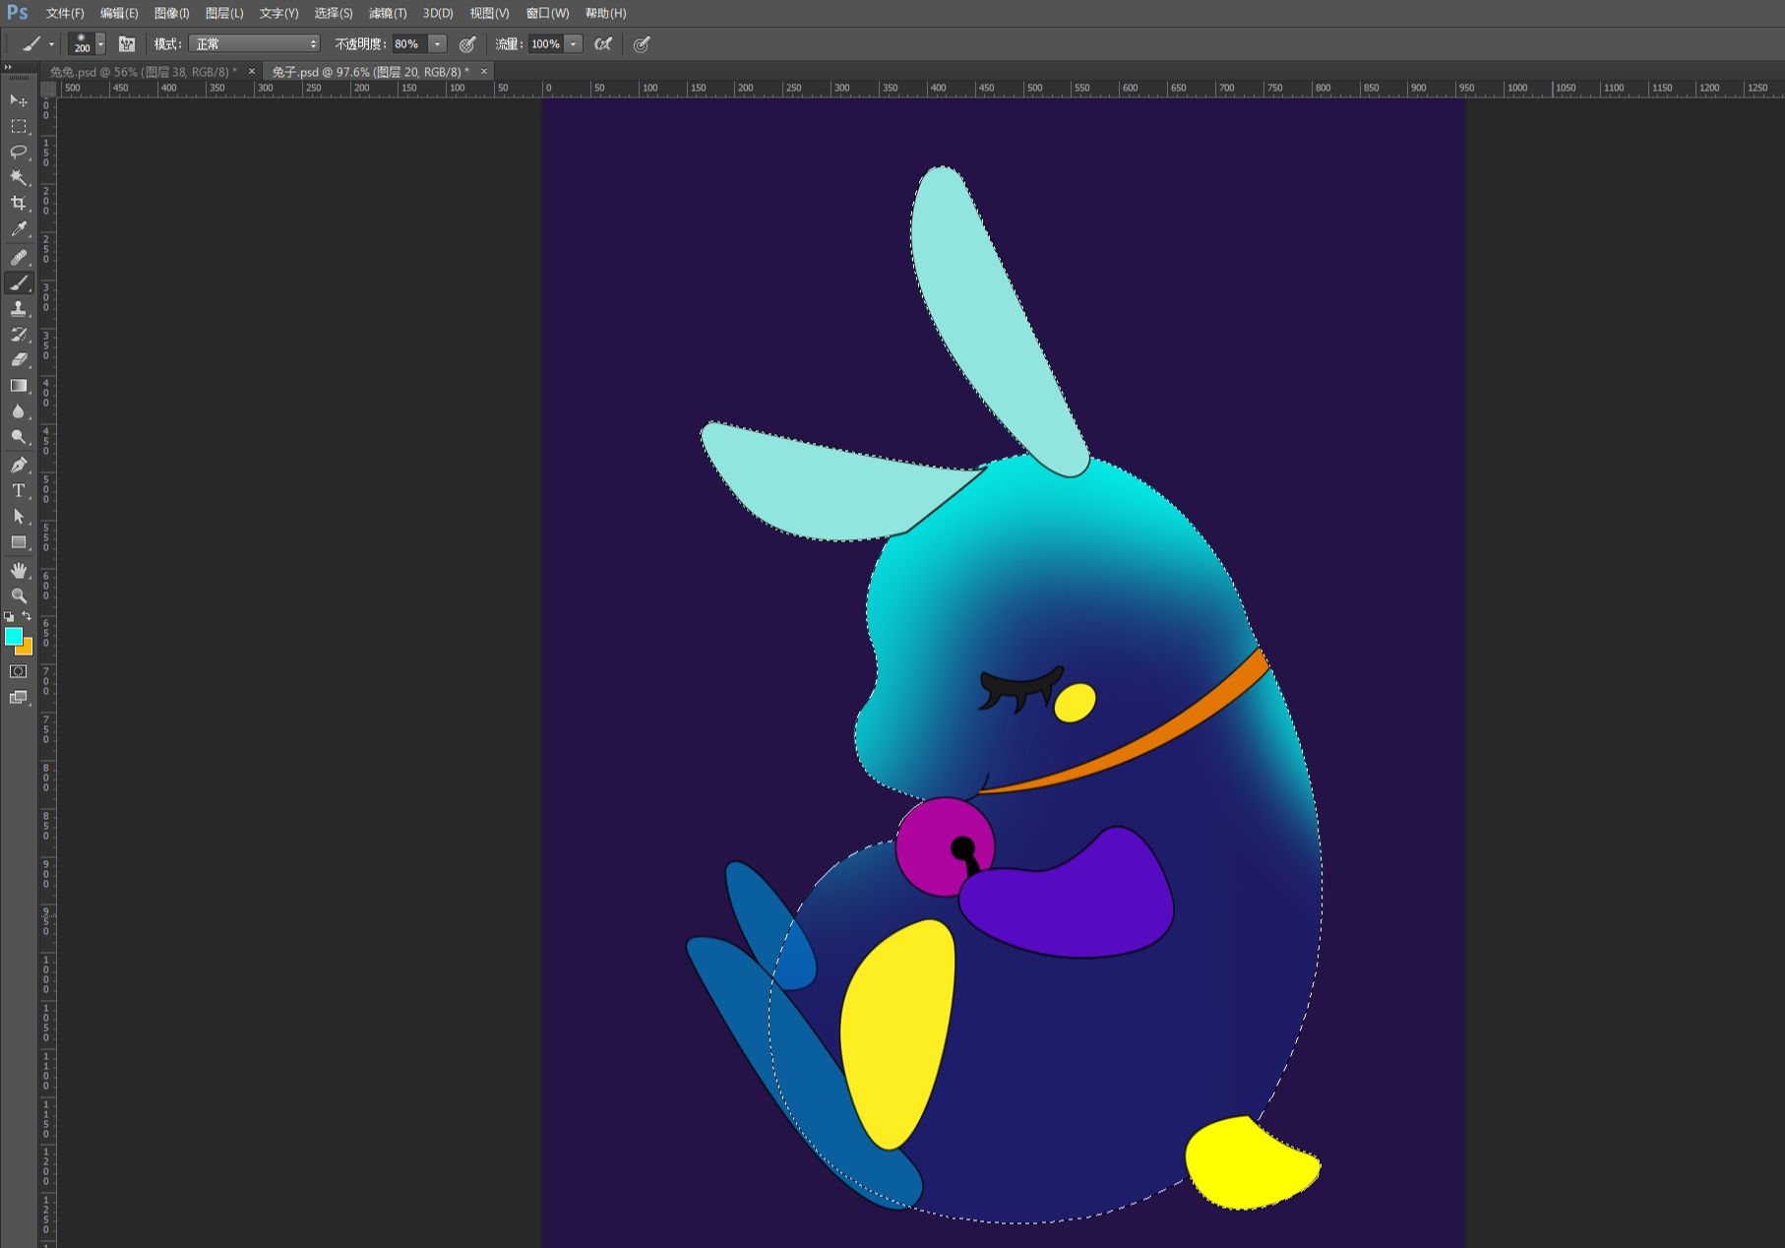This screenshot has width=1785, height=1248.
Task: Select the Crop tool
Action: [x=19, y=203]
